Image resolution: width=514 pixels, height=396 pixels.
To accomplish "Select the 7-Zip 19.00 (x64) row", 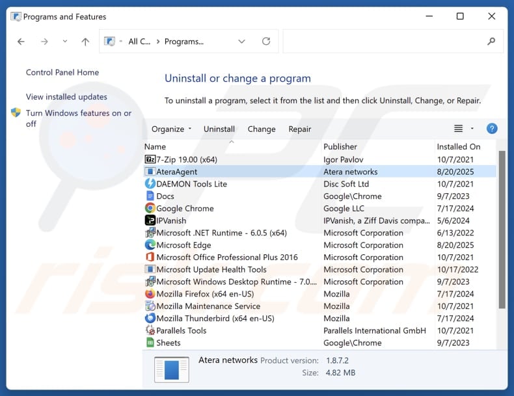I will pos(319,159).
